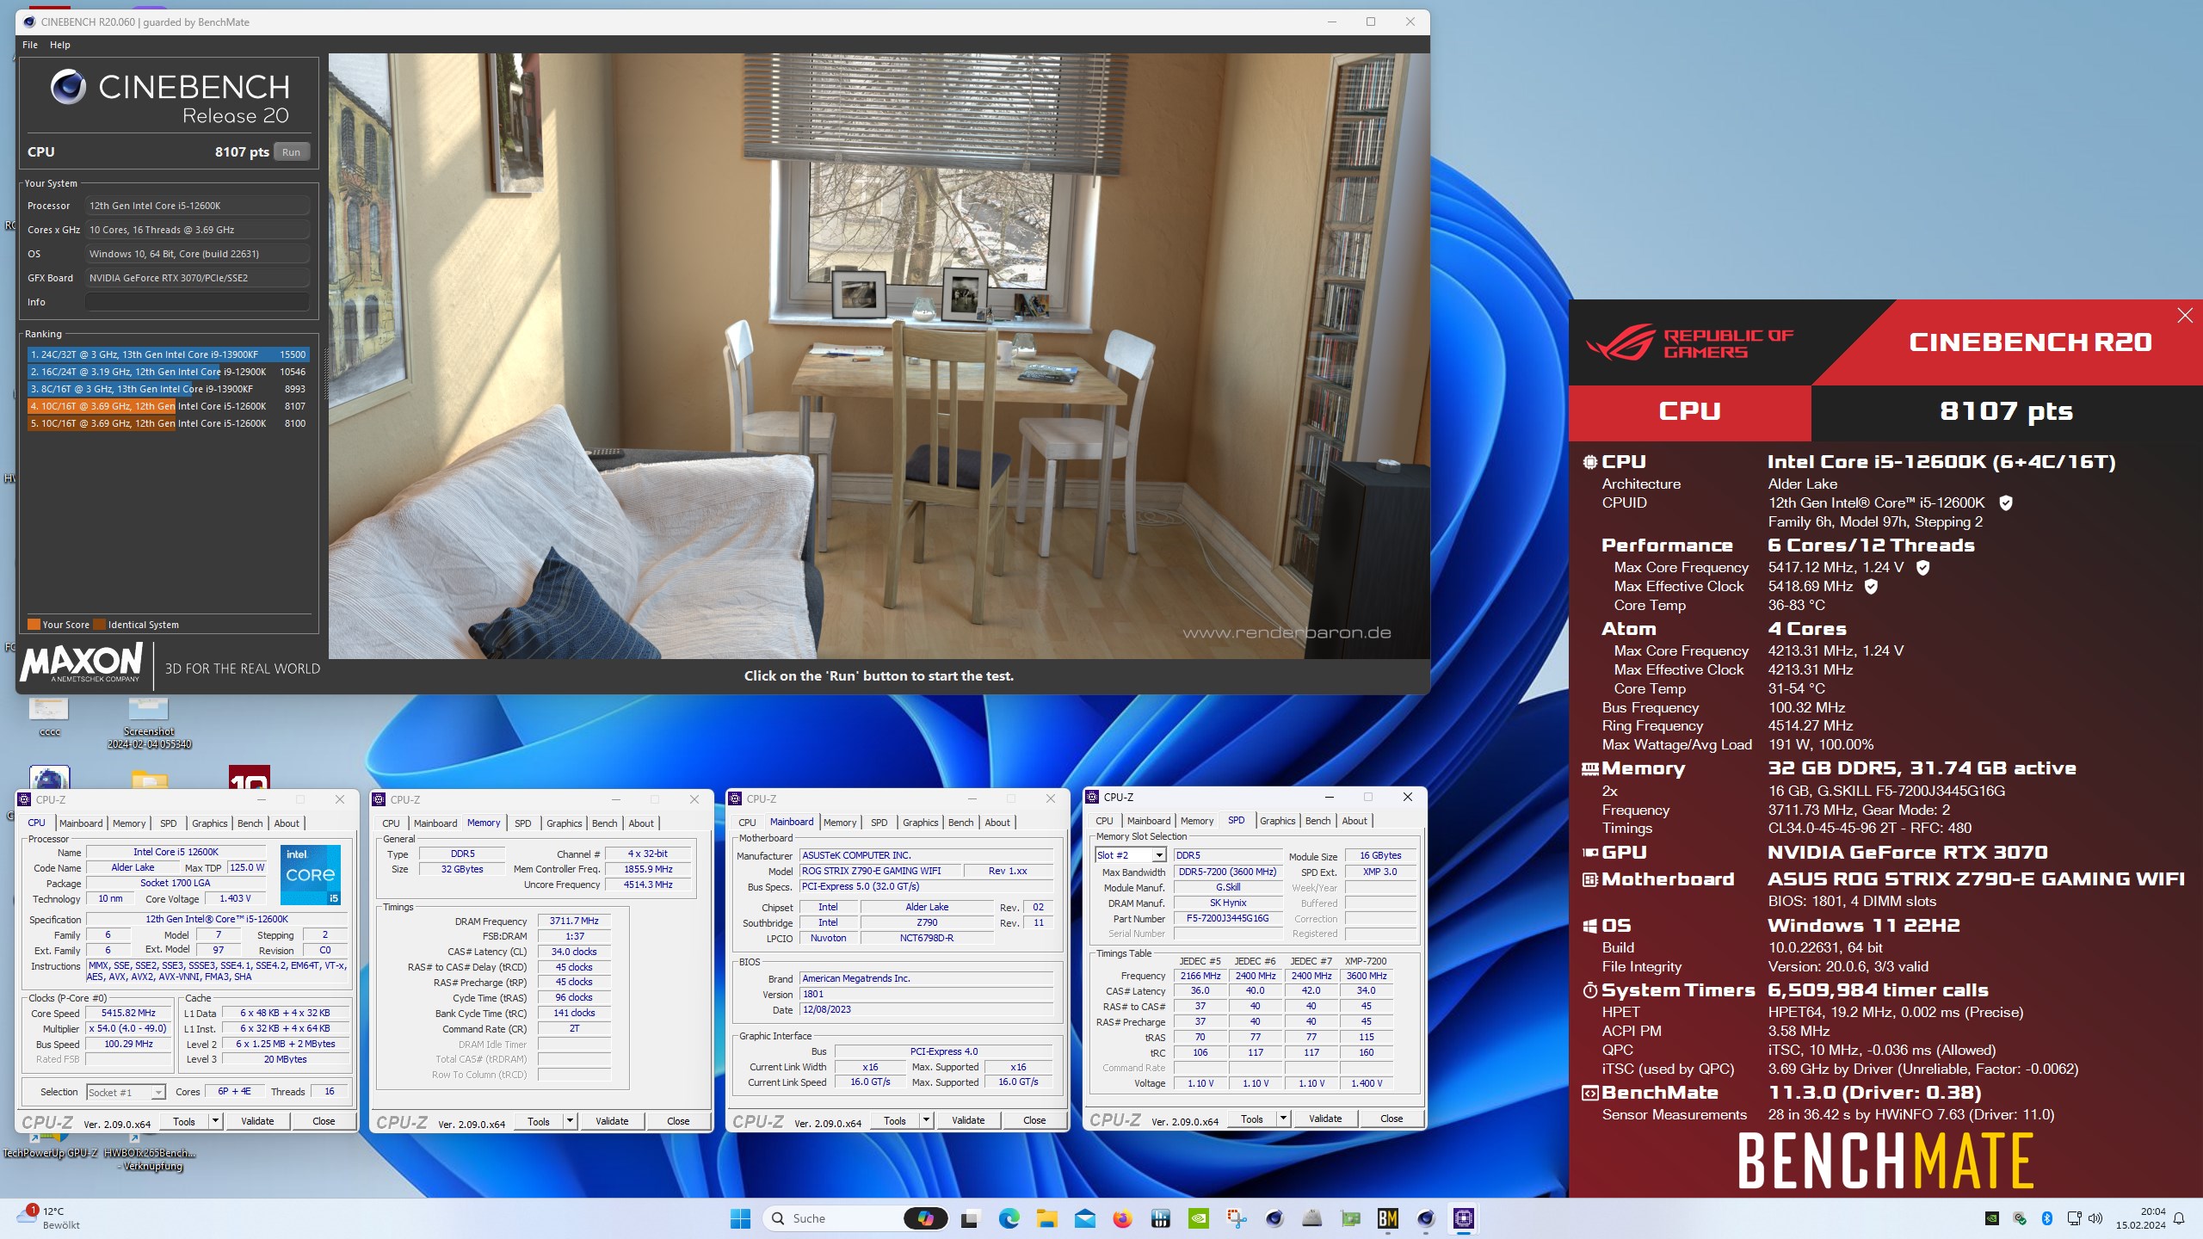Click Close in CPU-Z Memory window
Screen dimensions: 2203x1239
(x=678, y=1121)
